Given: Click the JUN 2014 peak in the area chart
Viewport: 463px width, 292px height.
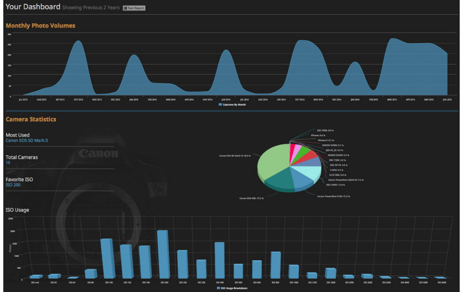Looking at the screenshot, I should (x=226, y=51).
